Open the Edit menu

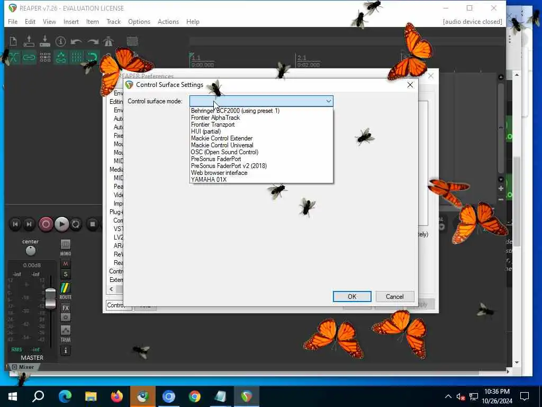coord(30,21)
